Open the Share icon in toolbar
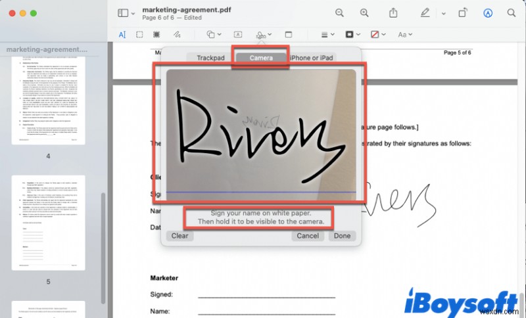The image size is (526, 318). click(393, 13)
